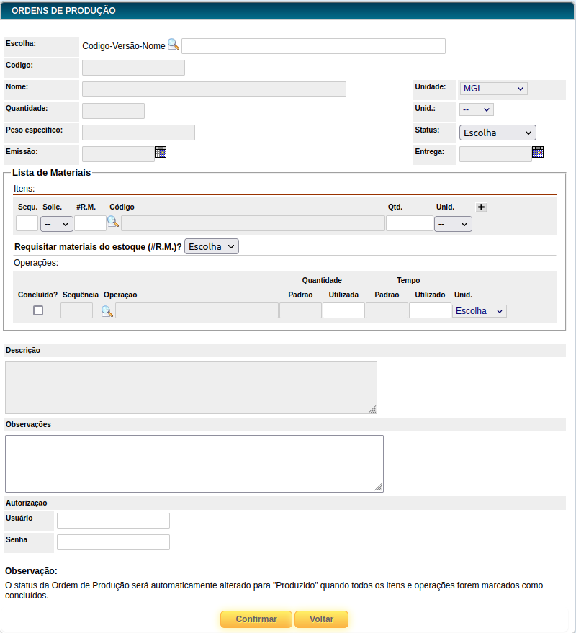Open the Entrega date calendar icon
Screen dimensions: 576x633
[x=538, y=152]
